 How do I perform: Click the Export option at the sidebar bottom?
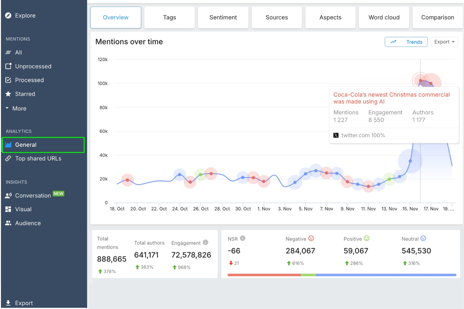[24, 303]
